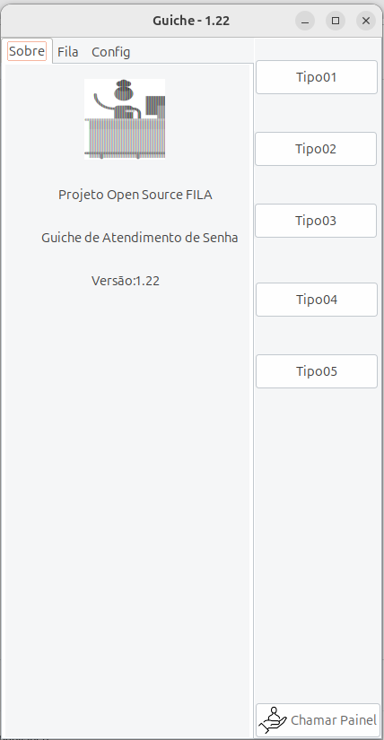The height and width of the screenshot is (740, 384).
Task: Click the Projeto Open Source FILA text
Action: [x=135, y=195]
